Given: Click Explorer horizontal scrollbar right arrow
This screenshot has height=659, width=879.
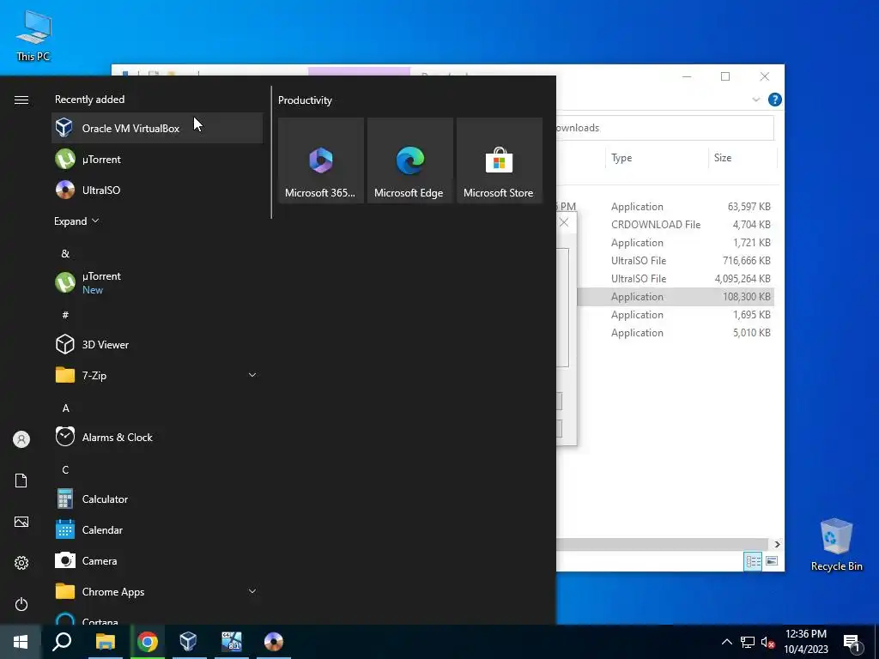Looking at the screenshot, I should pyautogui.click(x=777, y=544).
